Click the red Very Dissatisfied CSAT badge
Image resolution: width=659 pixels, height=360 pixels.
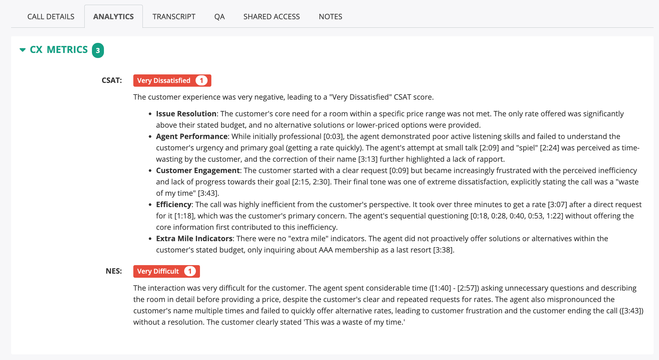164,81
